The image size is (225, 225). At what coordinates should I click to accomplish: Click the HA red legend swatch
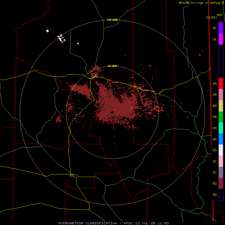221,83
